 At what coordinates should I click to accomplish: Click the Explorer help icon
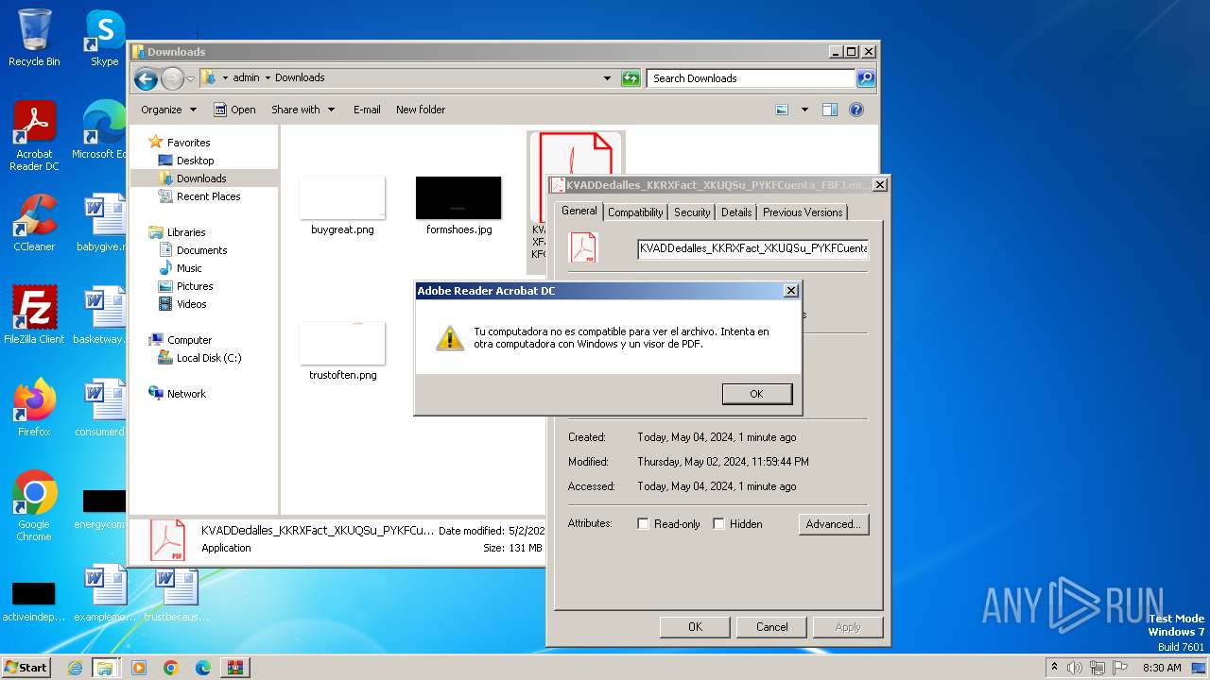856,110
